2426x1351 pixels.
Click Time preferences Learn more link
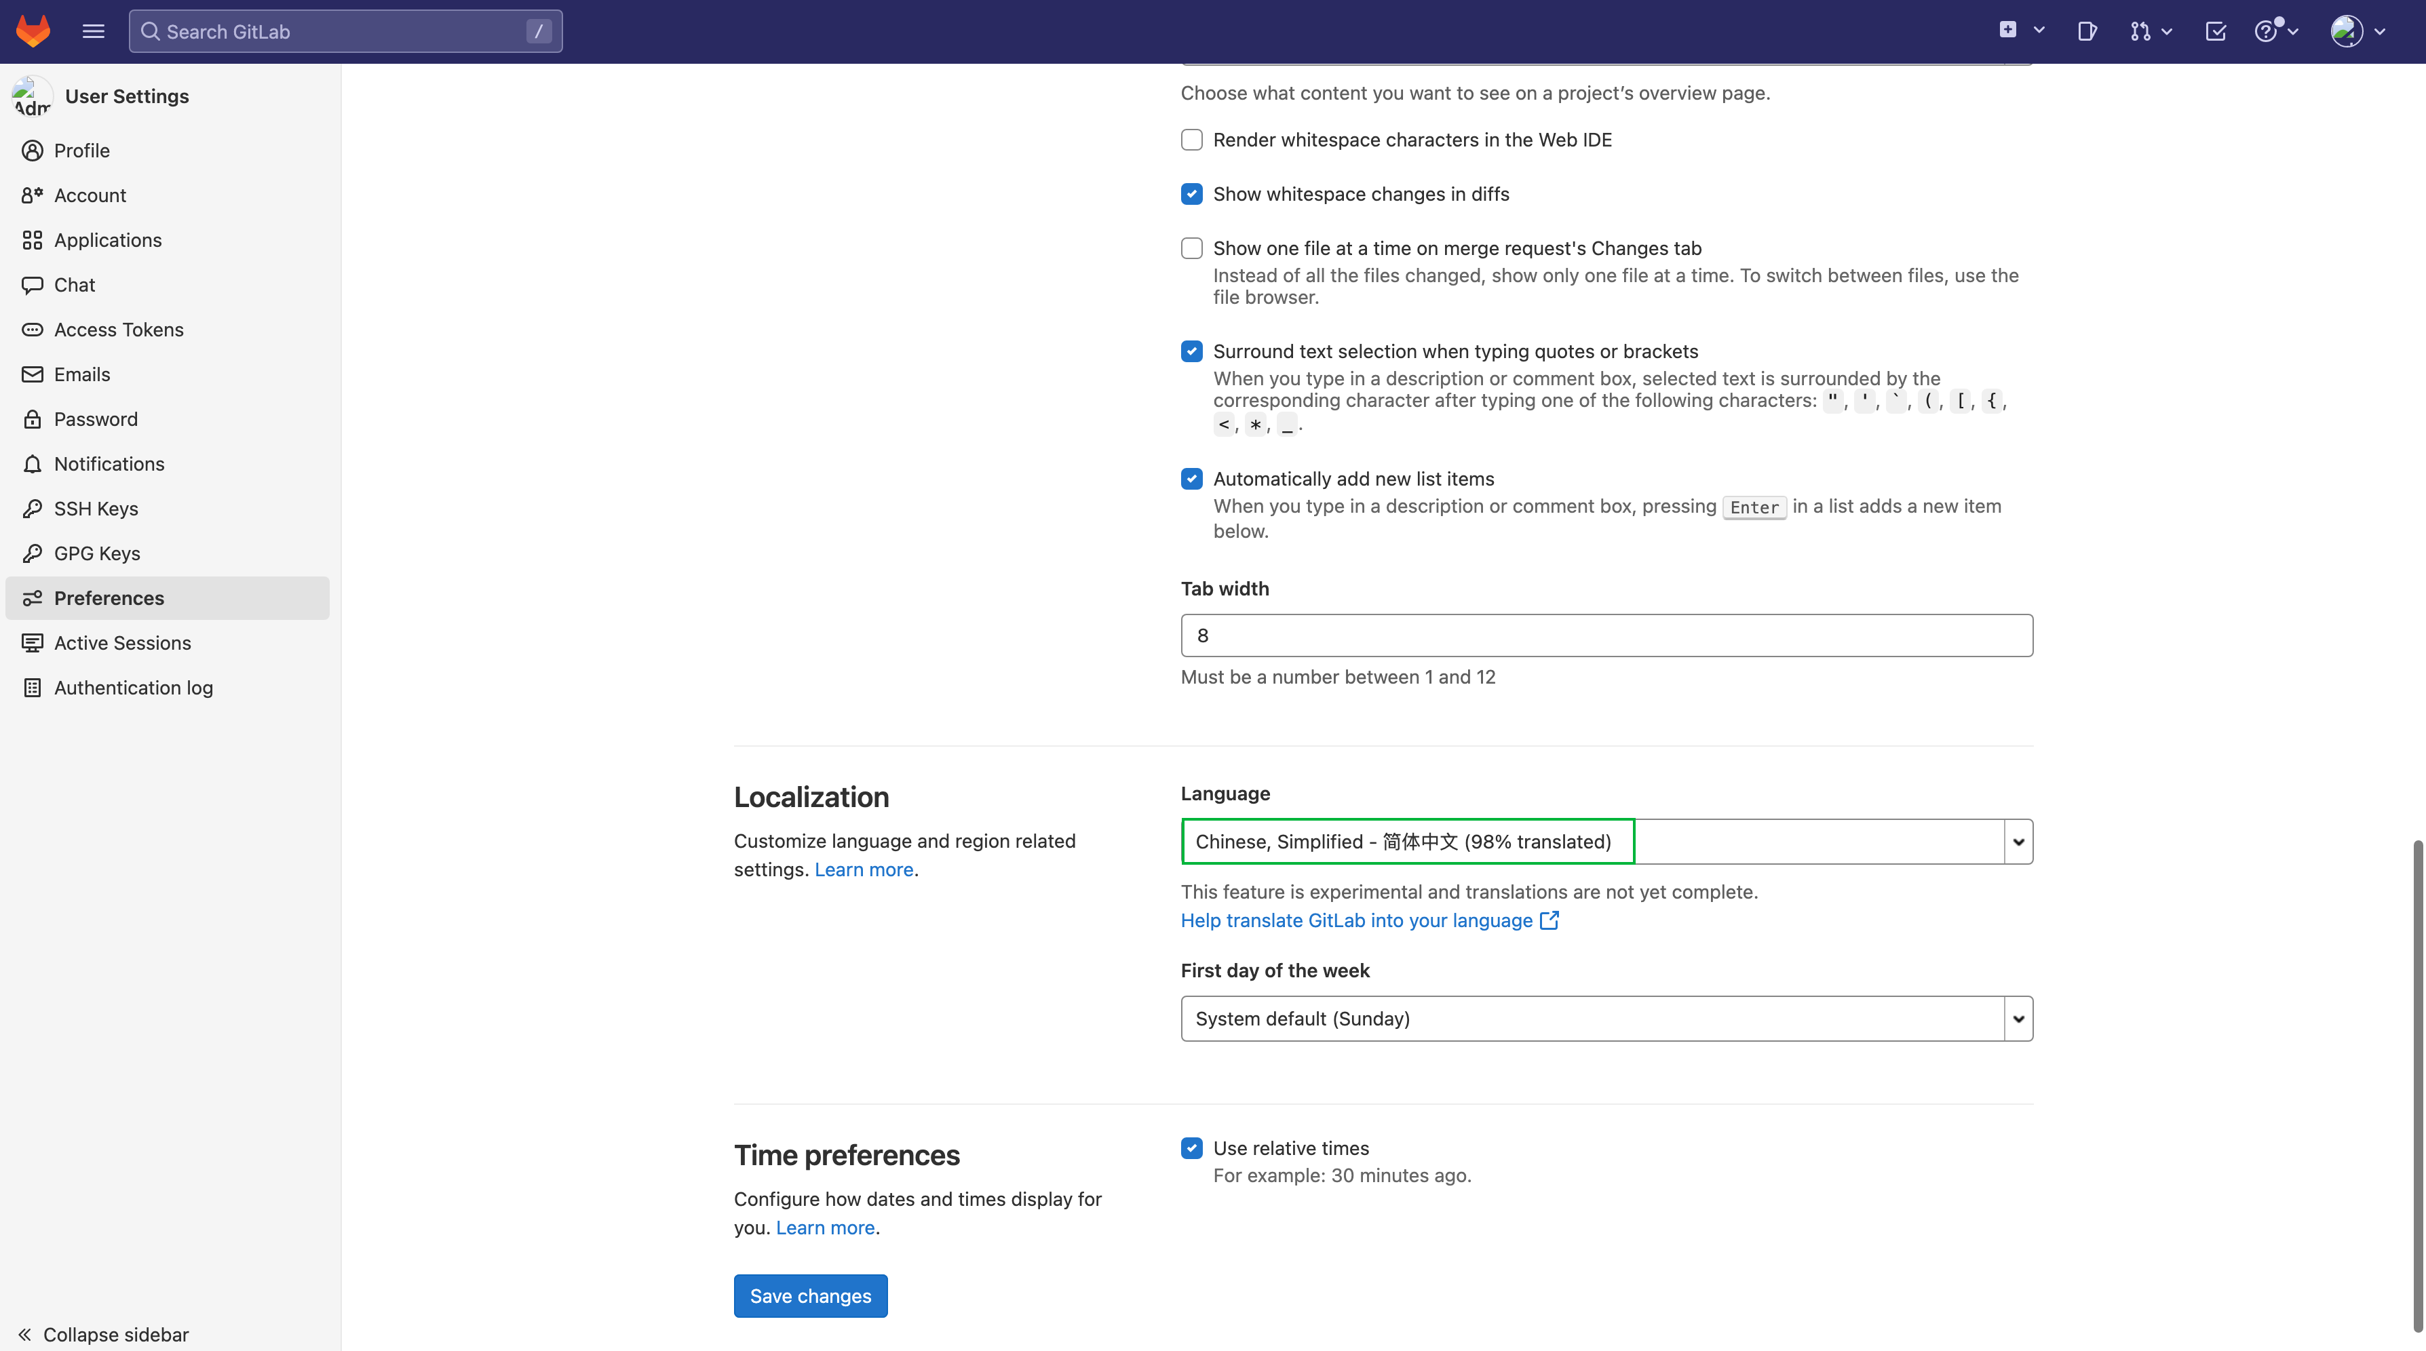pos(825,1228)
